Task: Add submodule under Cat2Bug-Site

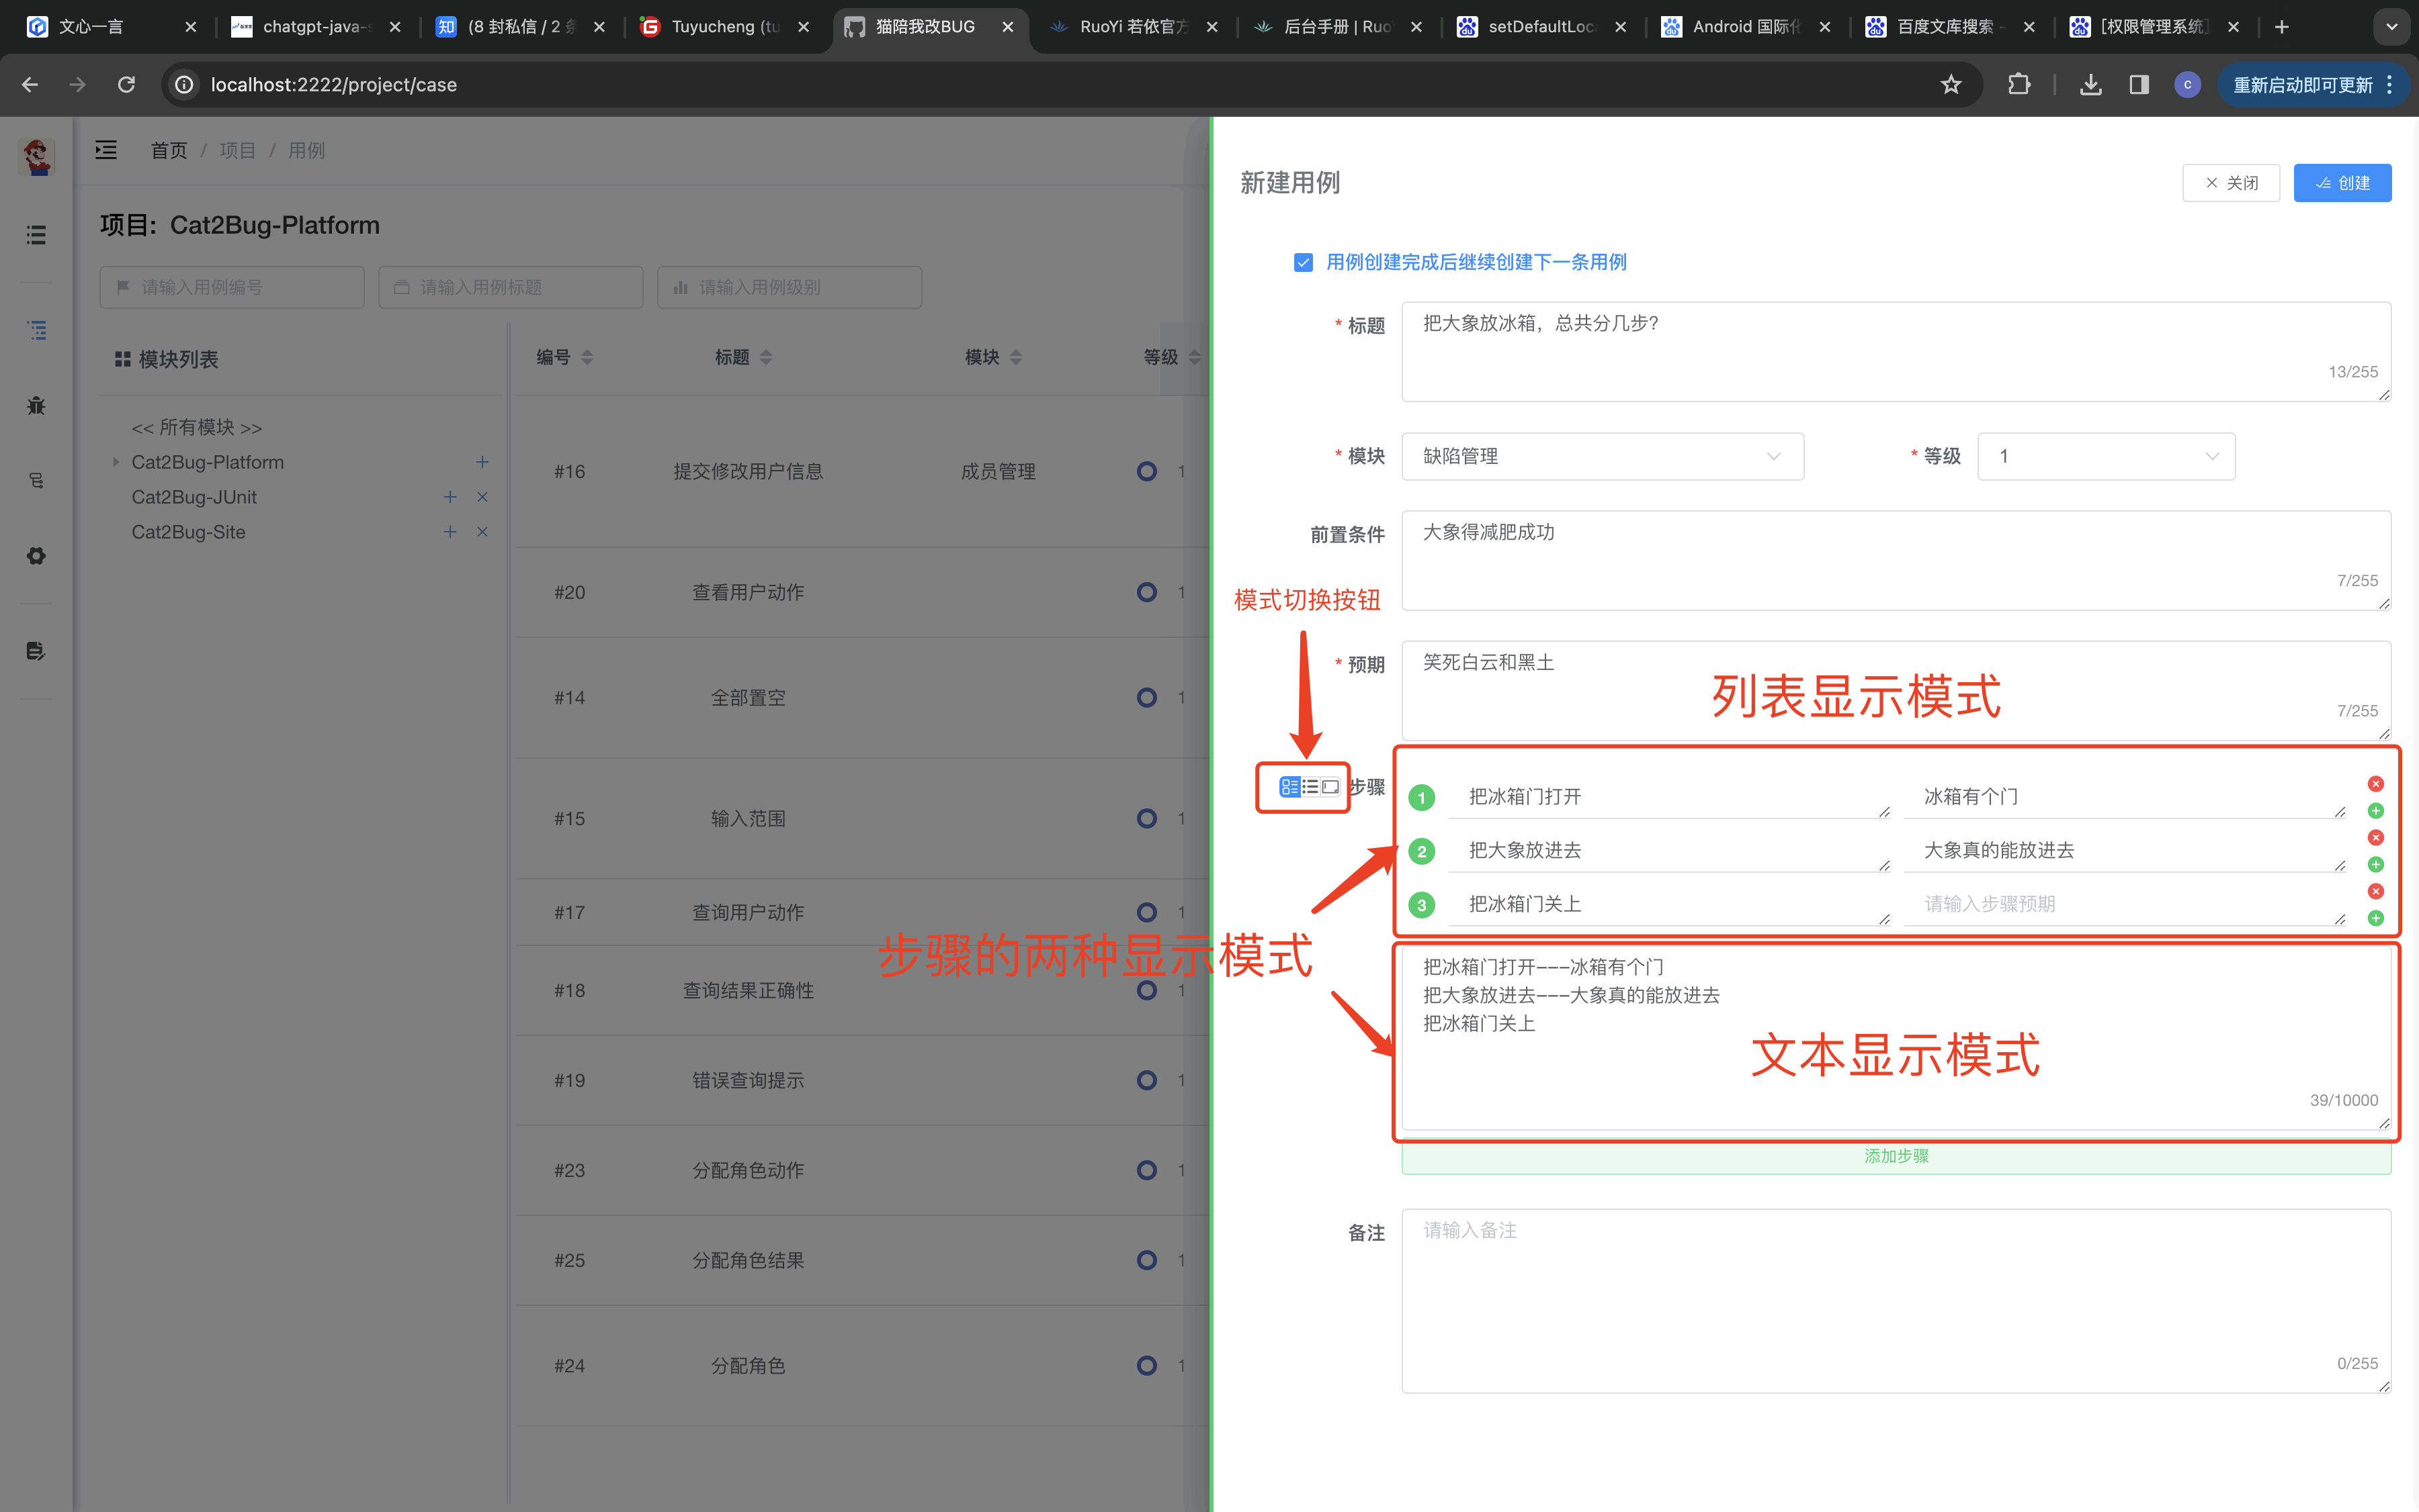Action: (450, 532)
